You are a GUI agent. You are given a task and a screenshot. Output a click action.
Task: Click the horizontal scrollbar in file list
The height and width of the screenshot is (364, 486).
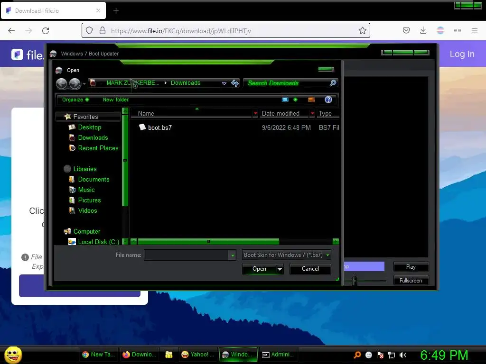click(x=208, y=241)
